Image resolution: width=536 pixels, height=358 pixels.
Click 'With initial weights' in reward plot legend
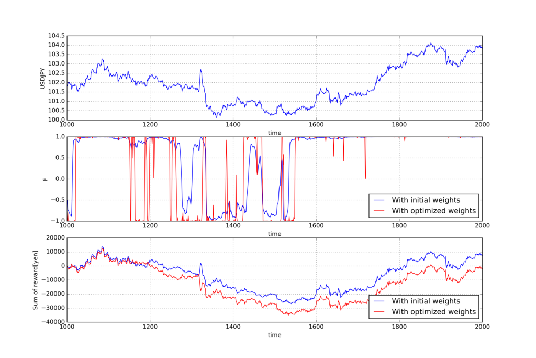click(x=426, y=301)
